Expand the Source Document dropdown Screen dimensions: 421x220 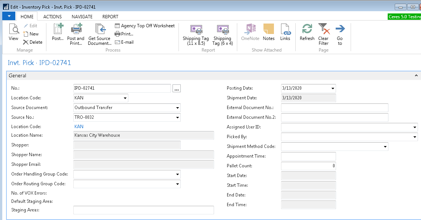pos(177,108)
